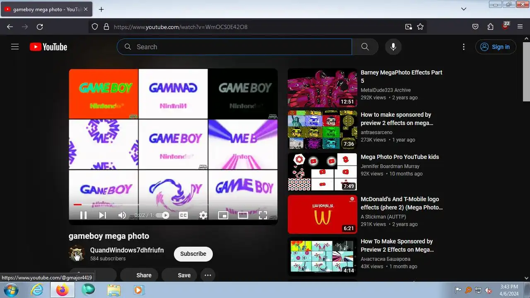Enter fullscreen video mode
This screenshot has height=298, width=530.
(263, 215)
